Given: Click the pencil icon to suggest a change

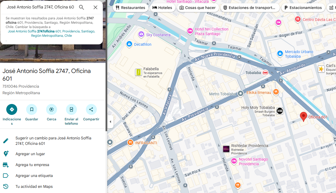Looking at the screenshot, I should (6, 141).
